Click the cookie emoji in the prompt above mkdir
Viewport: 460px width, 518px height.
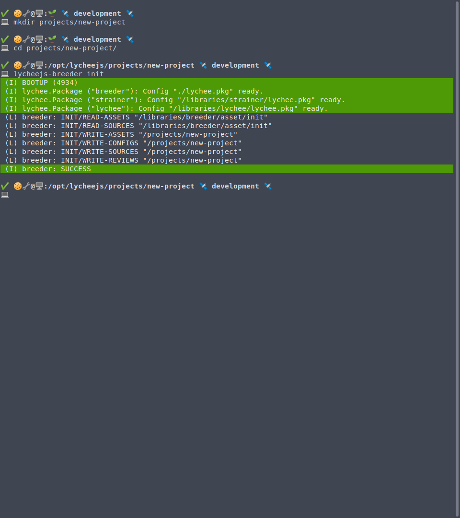pyautogui.click(x=17, y=13)
